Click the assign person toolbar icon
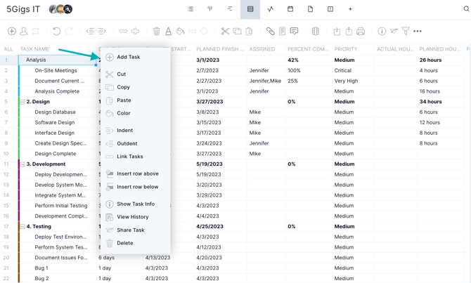471x283 pixels. point(23,31)
